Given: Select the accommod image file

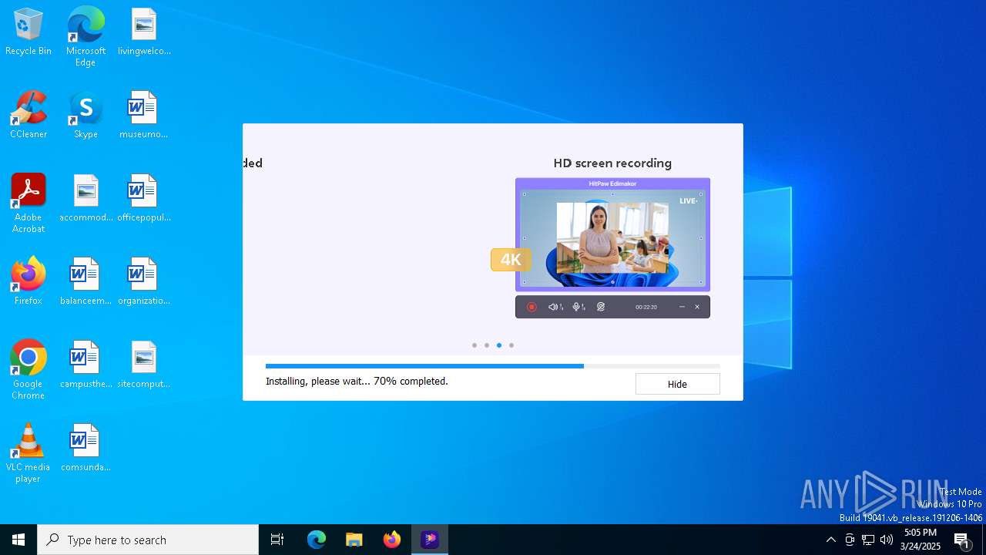Looking at the screenshot, I should tap(86, 199).
